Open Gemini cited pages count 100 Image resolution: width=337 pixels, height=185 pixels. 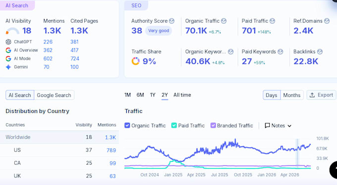[74, 67]
